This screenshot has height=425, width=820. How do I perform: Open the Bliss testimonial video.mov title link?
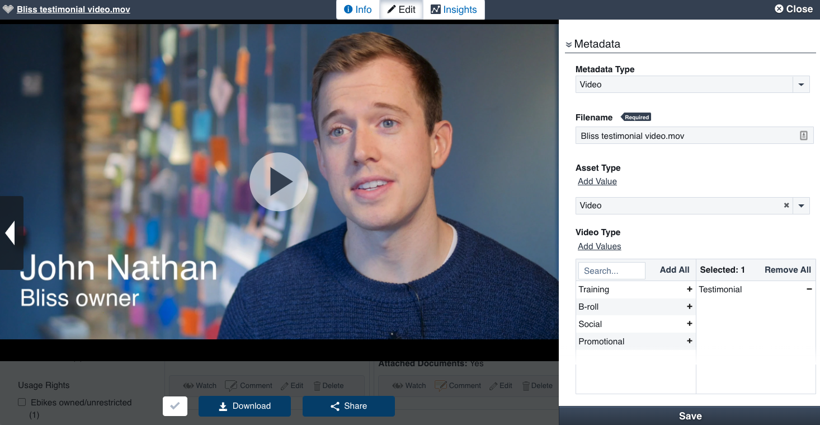tap(73, 10)
